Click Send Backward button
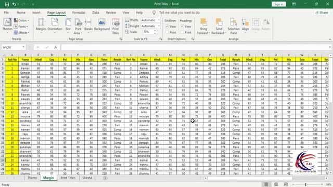The height and width of the screenshot is (187, 333). tap(219, 26)
